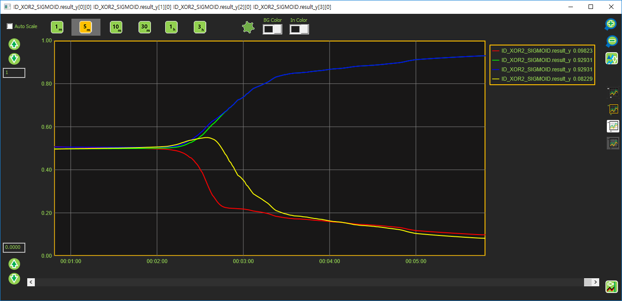Choose the 3 hour time range button

(200, 28)
